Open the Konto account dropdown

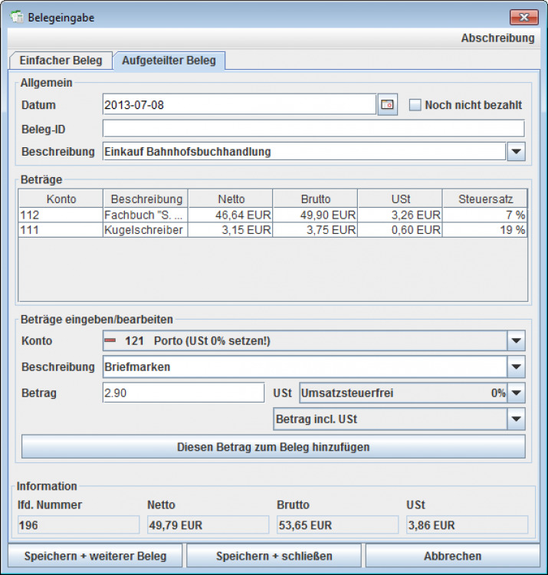[x=516, y=340]
